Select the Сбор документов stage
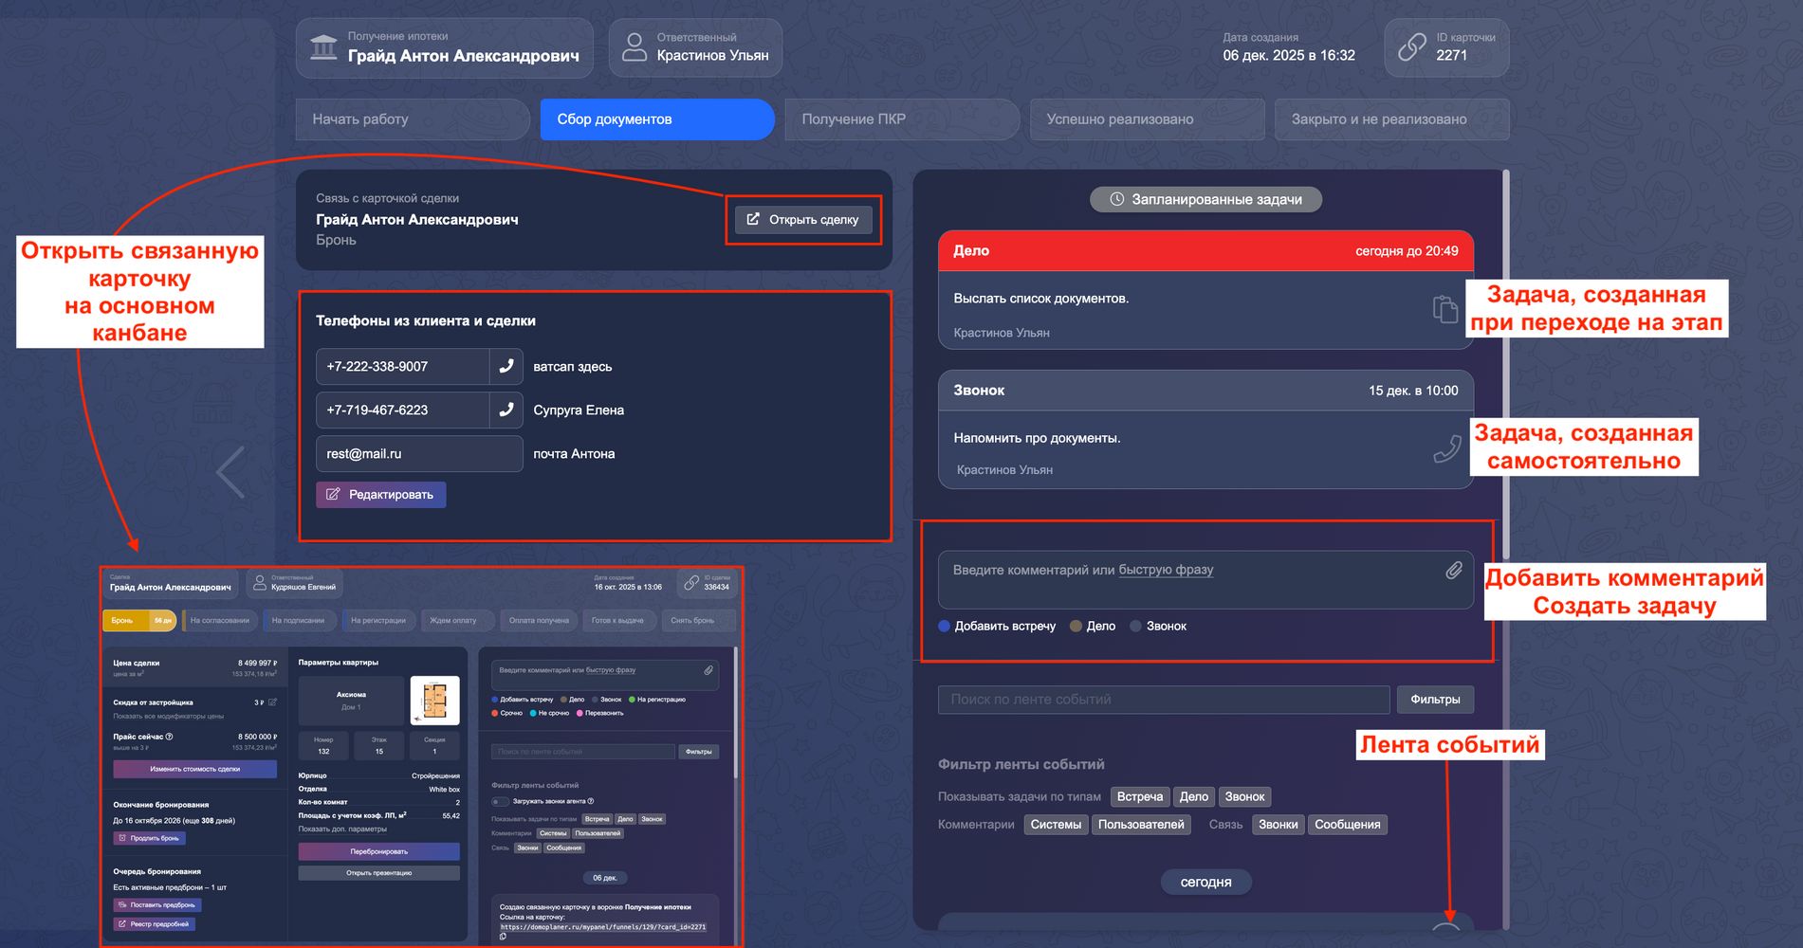Image resolution: width=1803 pixels, height=948 pixels. coord(657,119)
